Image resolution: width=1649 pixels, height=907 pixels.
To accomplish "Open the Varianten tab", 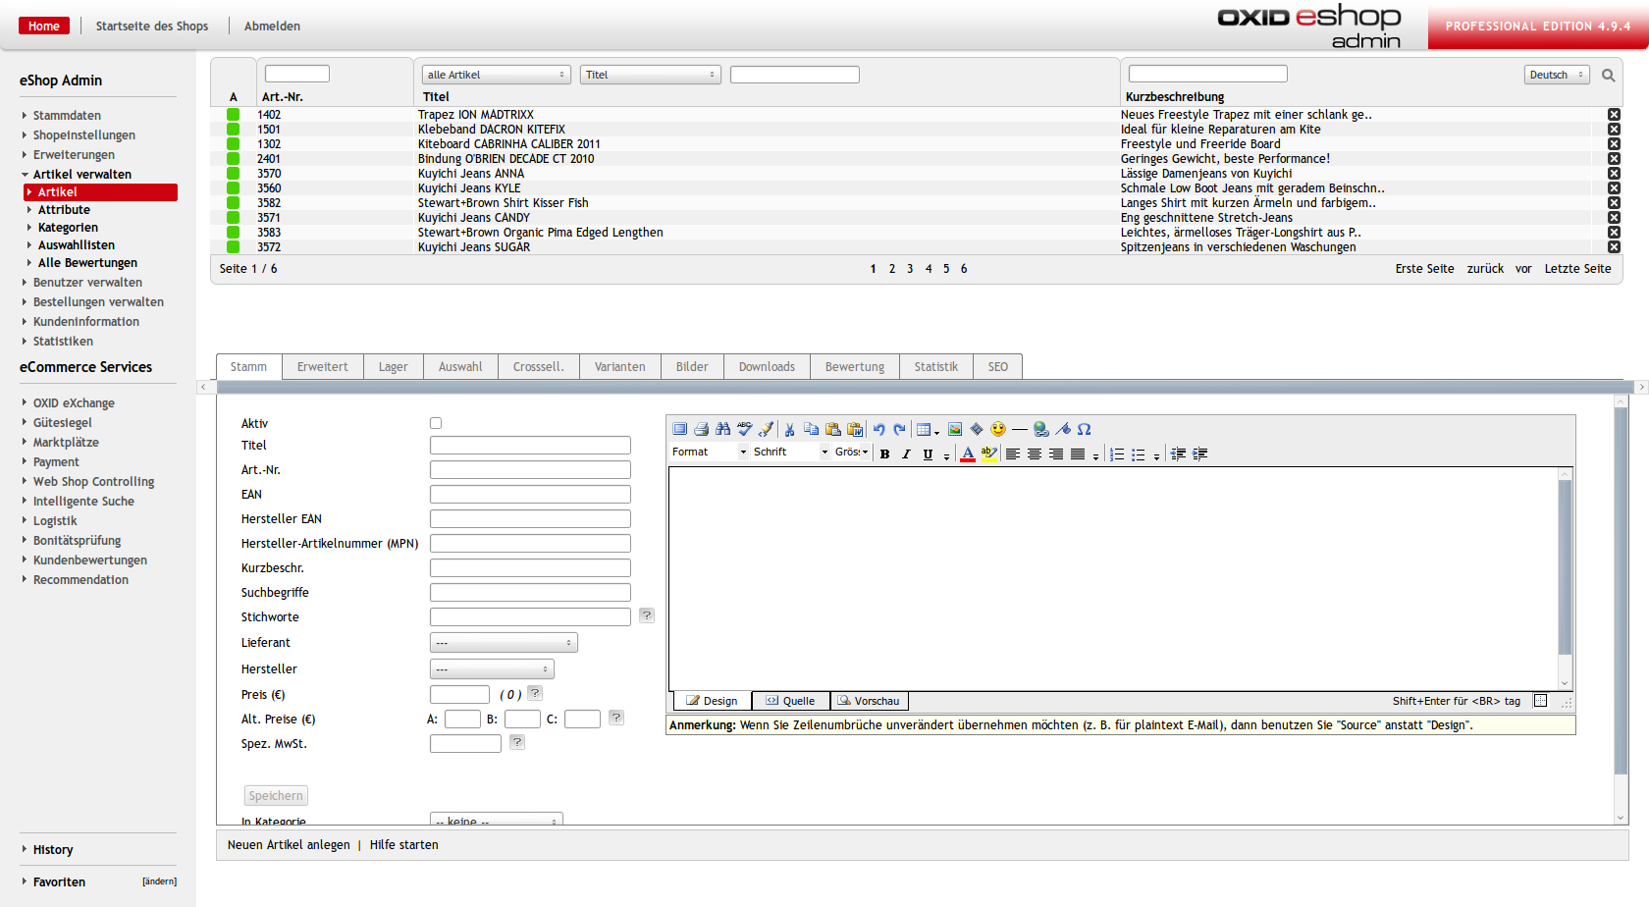I will click(619, 367).
